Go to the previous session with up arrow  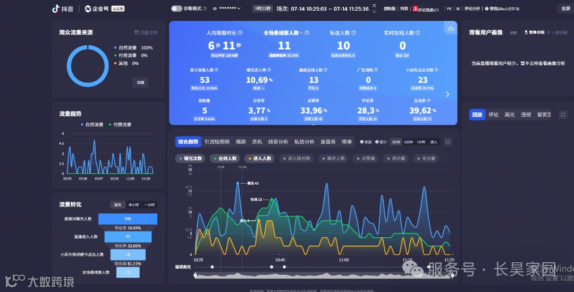[x=374, y=5]
